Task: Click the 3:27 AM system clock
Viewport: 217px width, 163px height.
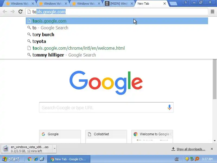Action: (207, 159)
